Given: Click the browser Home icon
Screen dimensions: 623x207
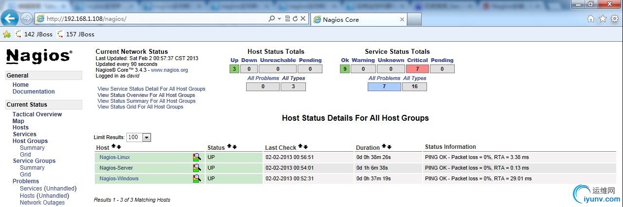Looking at the screenshot, I should point(591,19).
